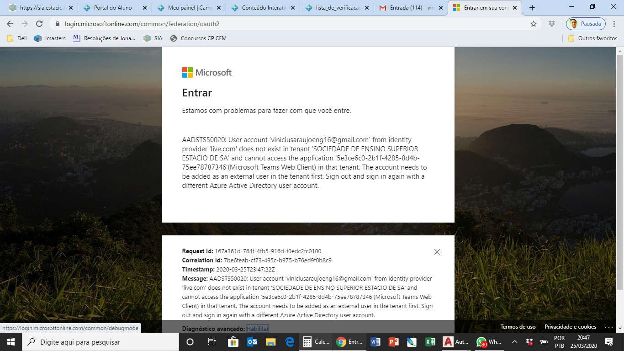Open the Pausada profile button

(x=586, y=24)
